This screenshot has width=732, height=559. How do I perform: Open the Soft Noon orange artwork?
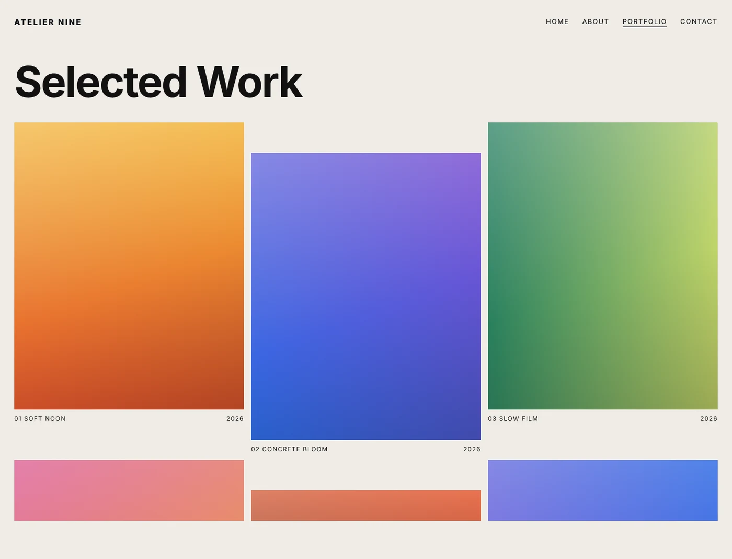(129, 266)
